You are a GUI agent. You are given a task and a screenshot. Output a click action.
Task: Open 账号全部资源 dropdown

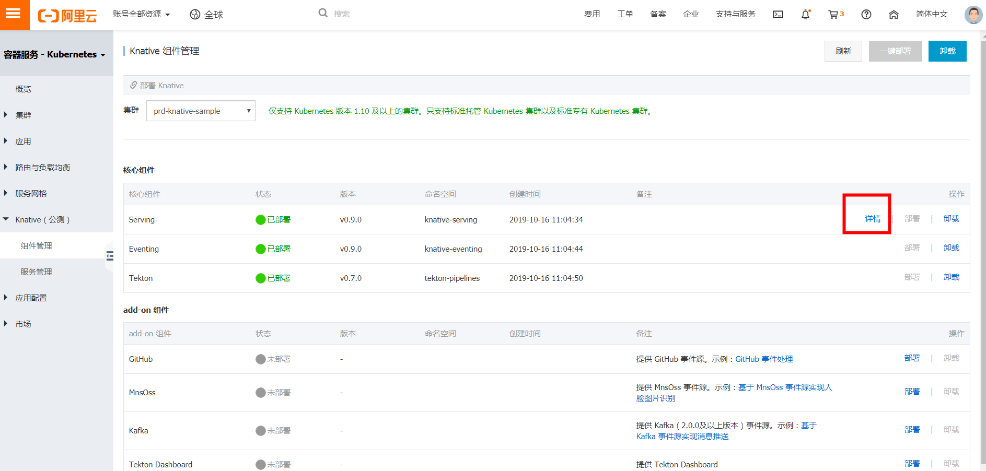(x=141, y=14)
